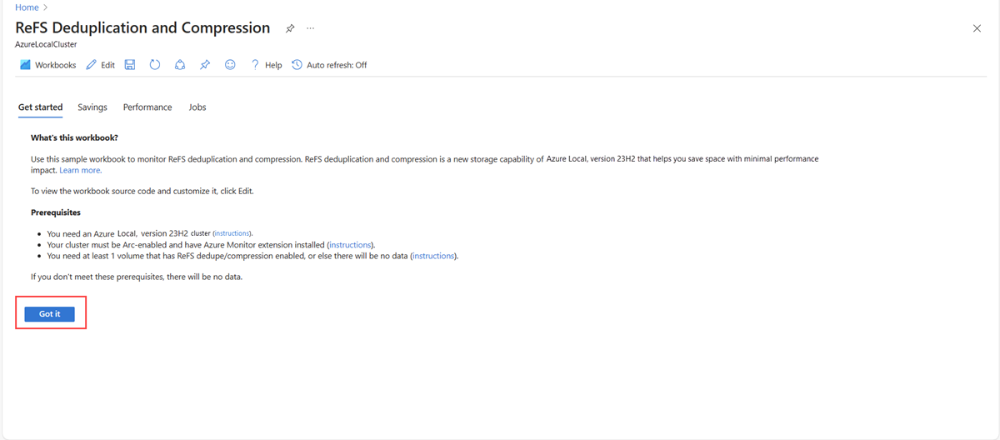Open instructions link for Azure Monitor extension

click(351, 245)
